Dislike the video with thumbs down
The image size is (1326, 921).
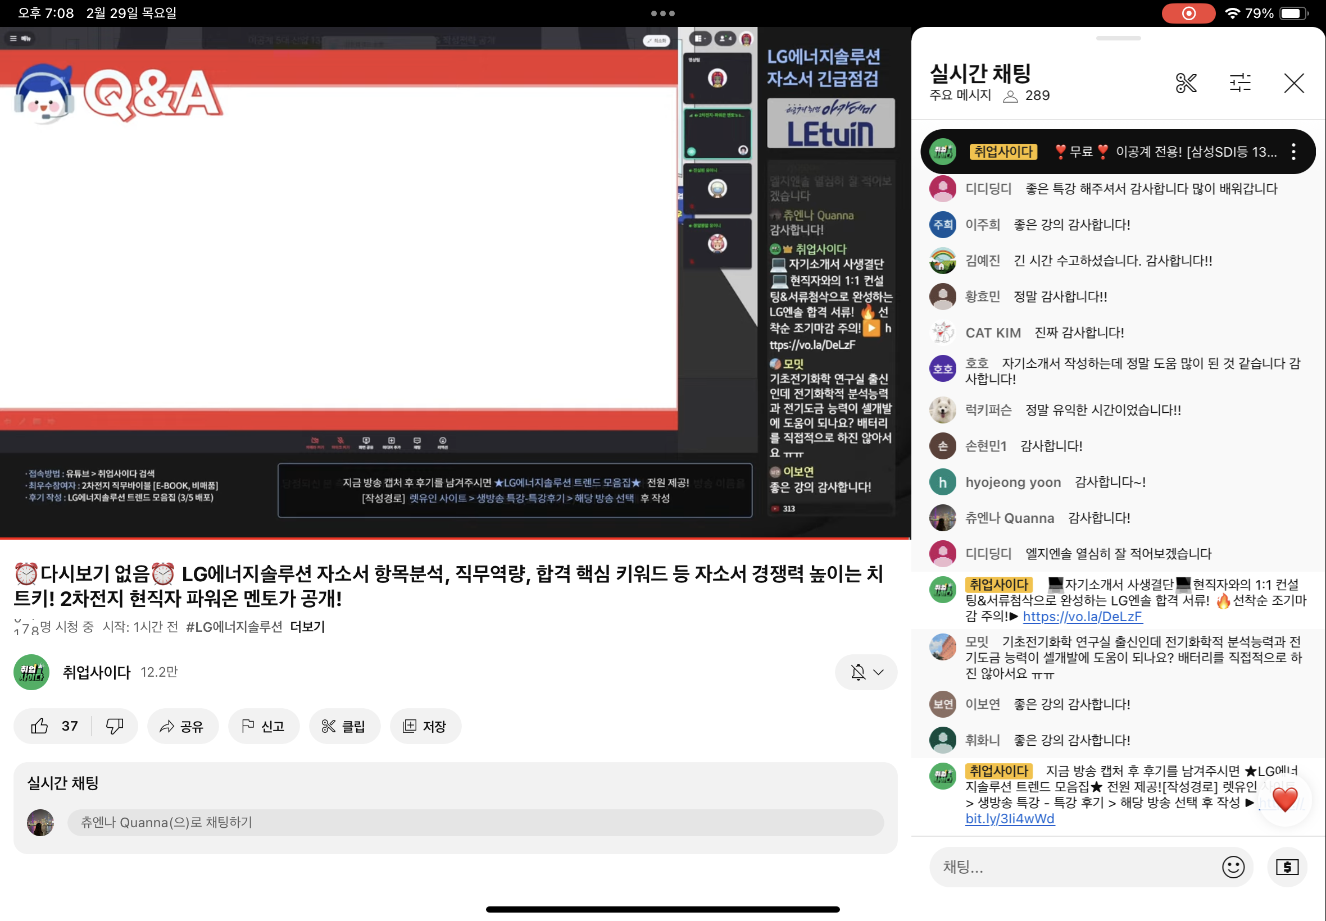coord(114,726)
